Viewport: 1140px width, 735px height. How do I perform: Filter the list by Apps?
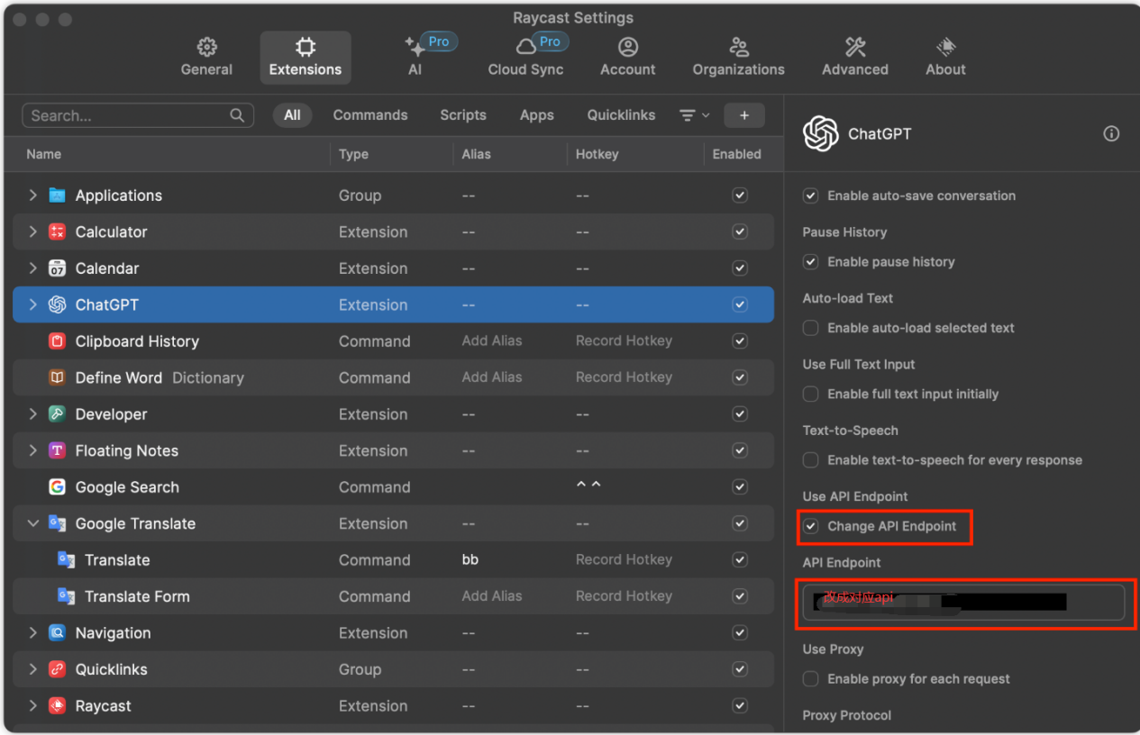(537, 115)
